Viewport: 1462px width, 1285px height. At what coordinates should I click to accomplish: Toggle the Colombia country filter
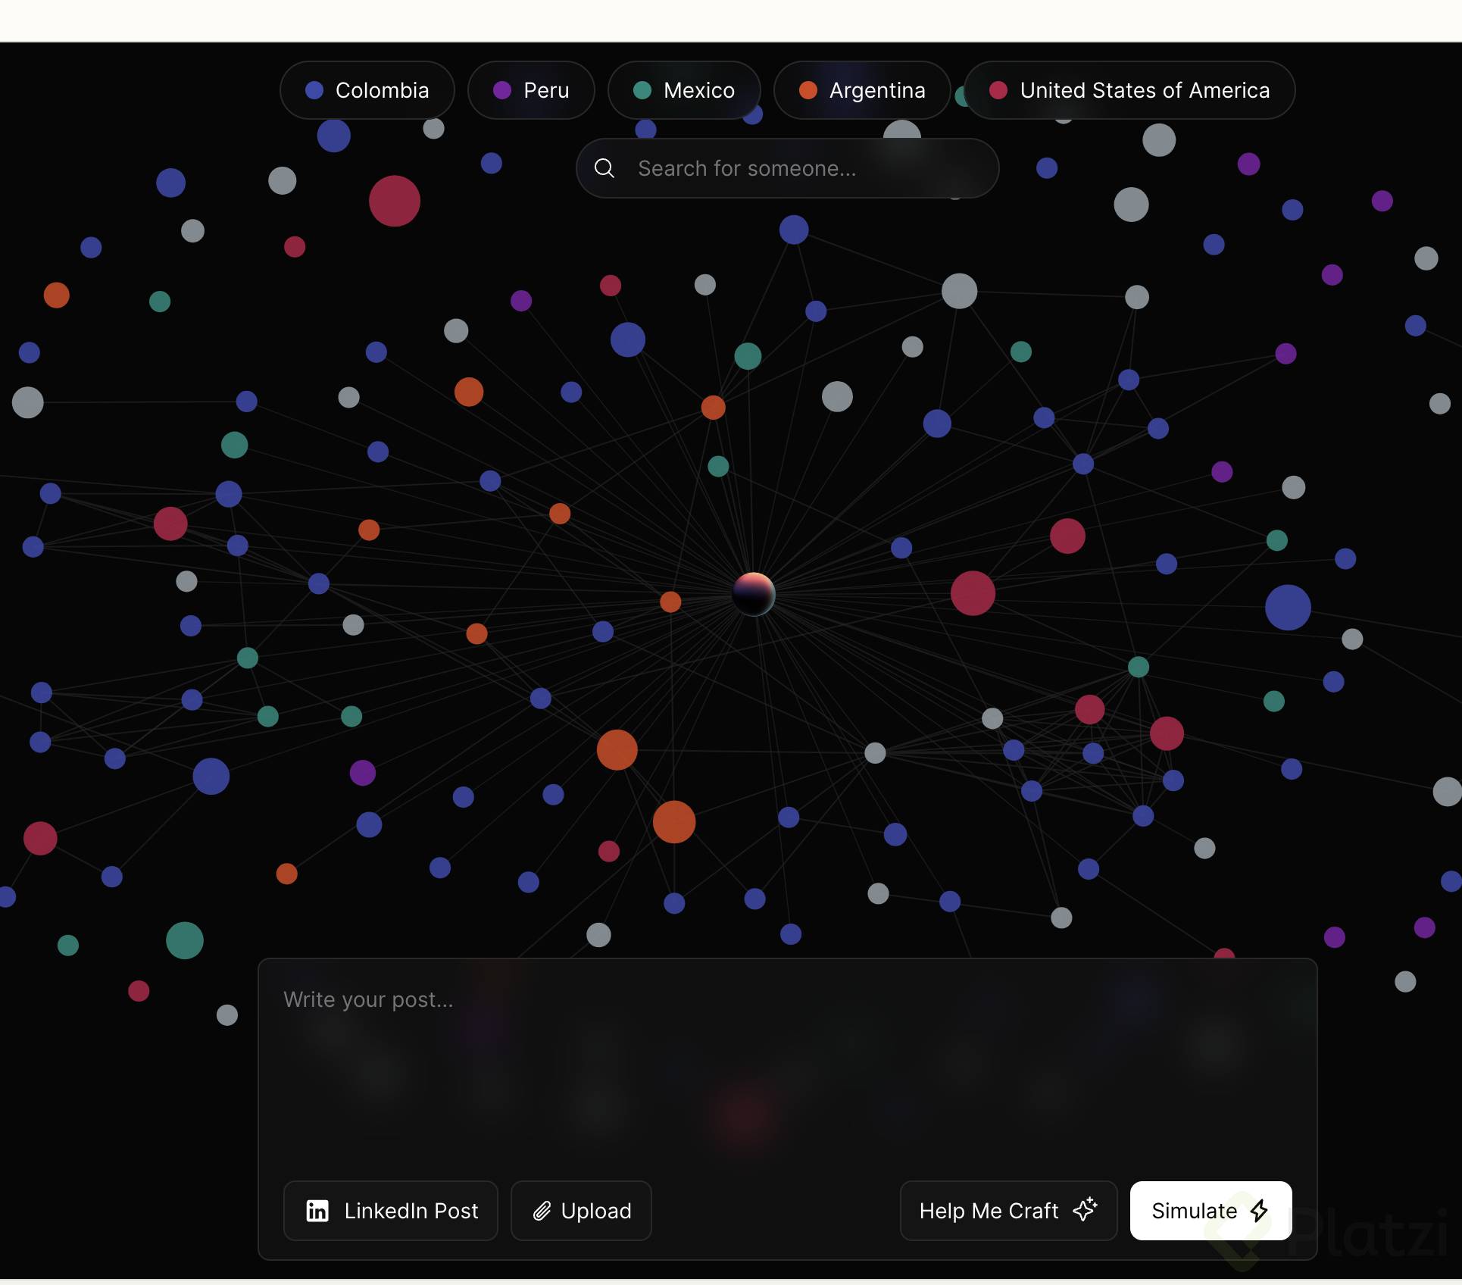367,90
